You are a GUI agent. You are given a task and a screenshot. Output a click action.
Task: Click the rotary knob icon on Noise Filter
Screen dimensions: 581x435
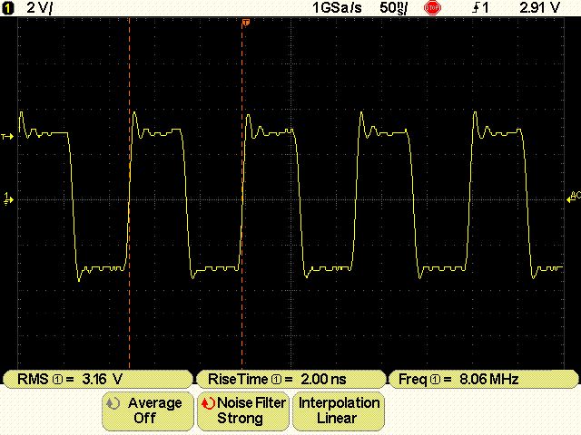[x=208, y=403]
